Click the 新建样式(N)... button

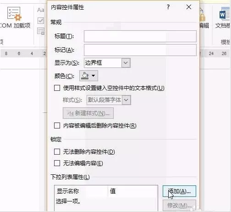(x=88, y=113)
